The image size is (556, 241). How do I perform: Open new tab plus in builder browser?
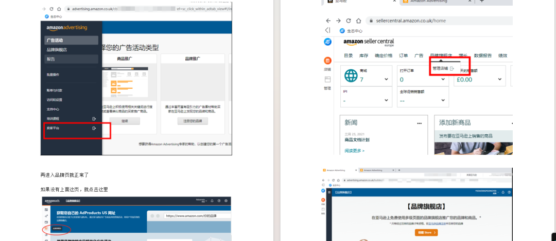[399, 170]
